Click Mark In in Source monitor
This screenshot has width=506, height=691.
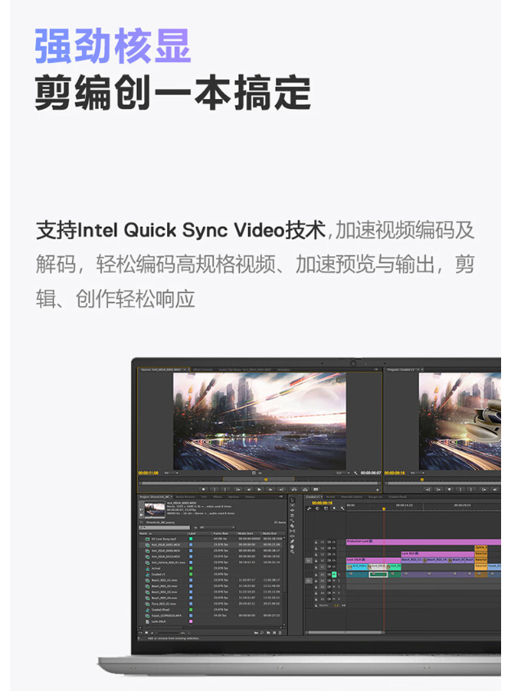215,489
